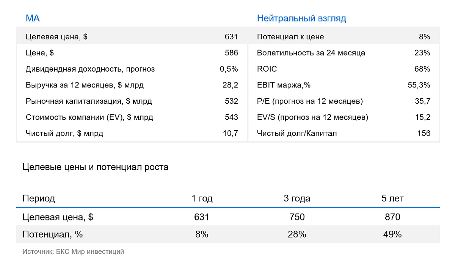This screenshot has width=455, height=267.
Task: Select Чистый долг, $ млрд value 10,7
Action: [230, 133]
